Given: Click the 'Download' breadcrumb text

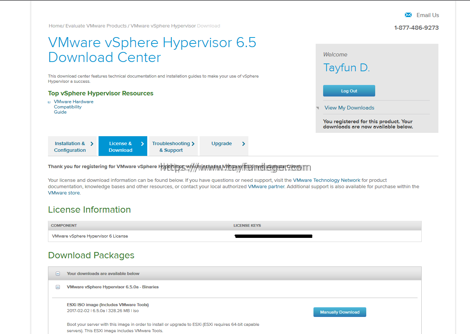Looking at the screenshot, I should pyautogui.click(x=209, y=26).
